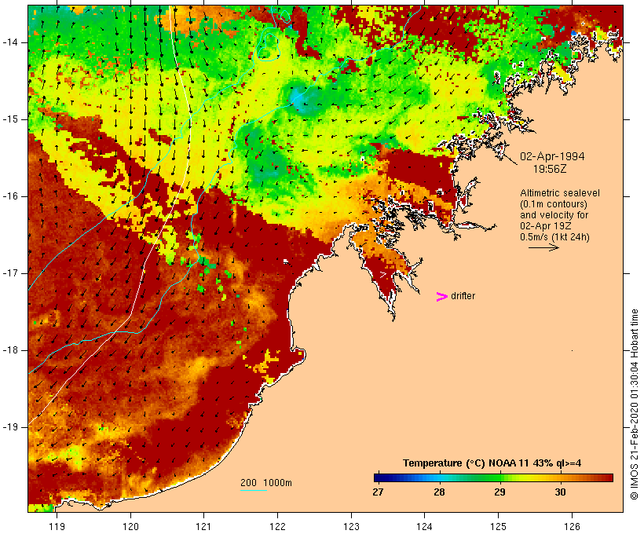Click the colorbar label '30'
Viewport: 644px width, 534px height.
(560, 492)
